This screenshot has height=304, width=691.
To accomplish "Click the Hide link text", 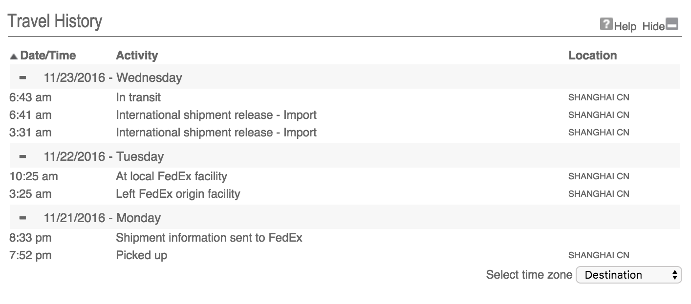I will click(653, 26).
